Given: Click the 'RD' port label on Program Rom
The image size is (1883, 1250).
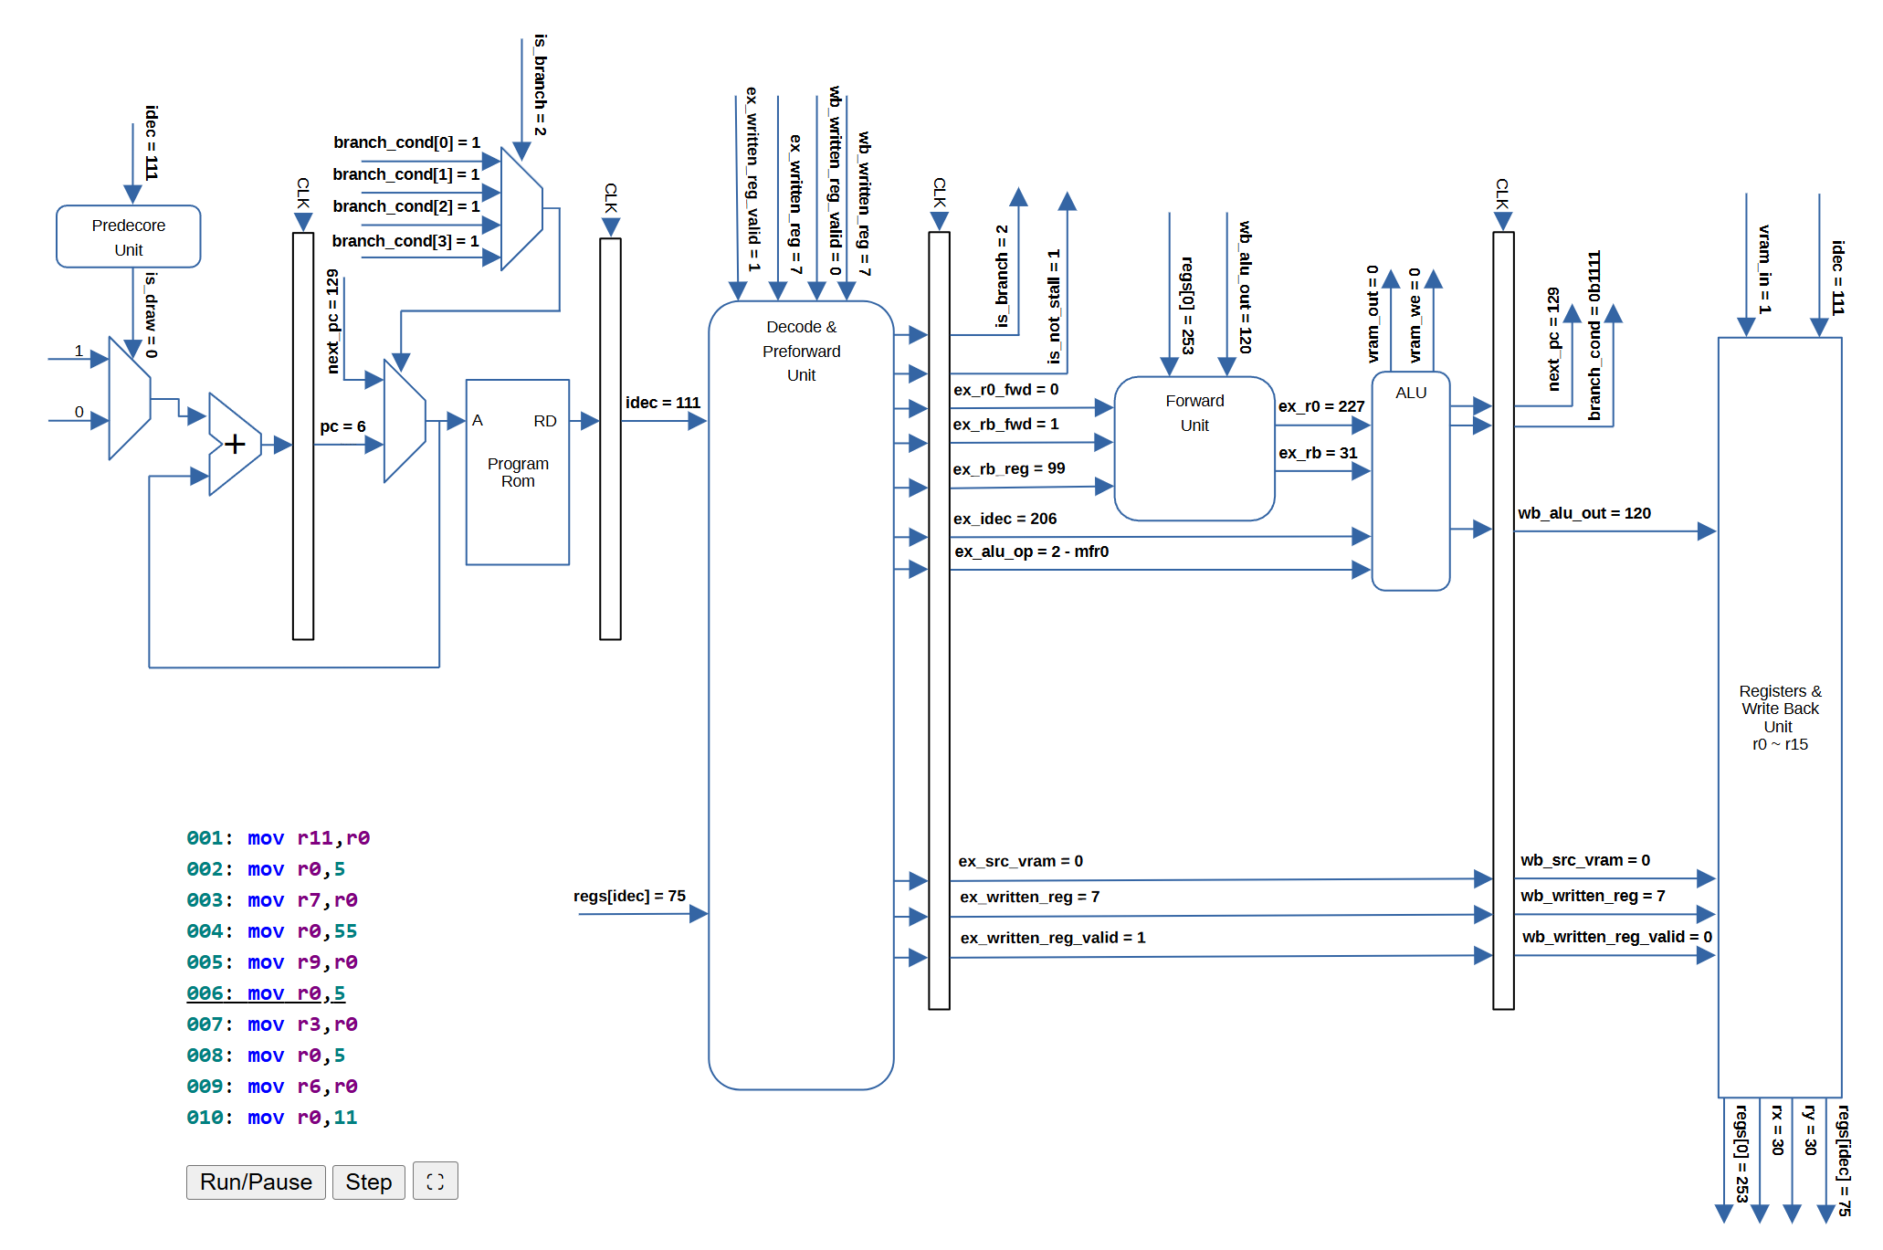Looking at the screenshot, I should (545, 421).
